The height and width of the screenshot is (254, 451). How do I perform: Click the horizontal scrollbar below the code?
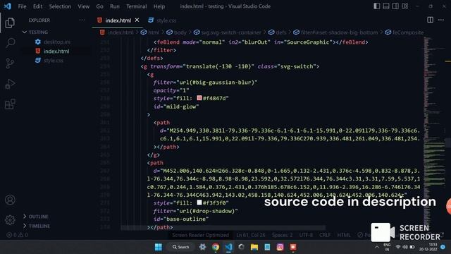(223, 228)
